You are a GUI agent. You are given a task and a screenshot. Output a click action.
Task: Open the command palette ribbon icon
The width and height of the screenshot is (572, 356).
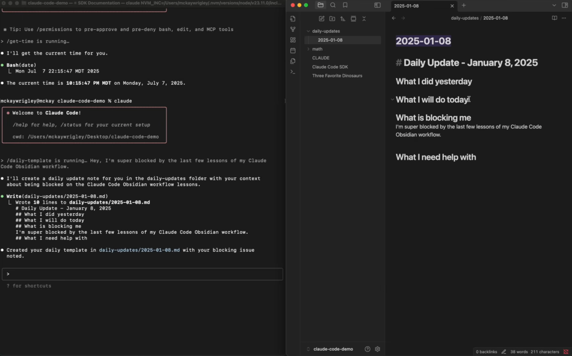[x=292, y=72]
